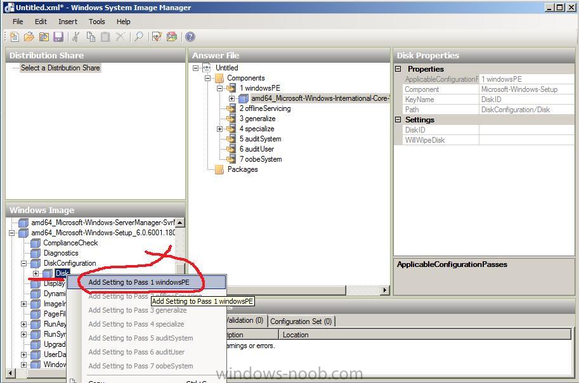The height and width of the screenshot is (383, 579).
Task: Click the WillWipeDisk setting value field
Action: point(526,140)
